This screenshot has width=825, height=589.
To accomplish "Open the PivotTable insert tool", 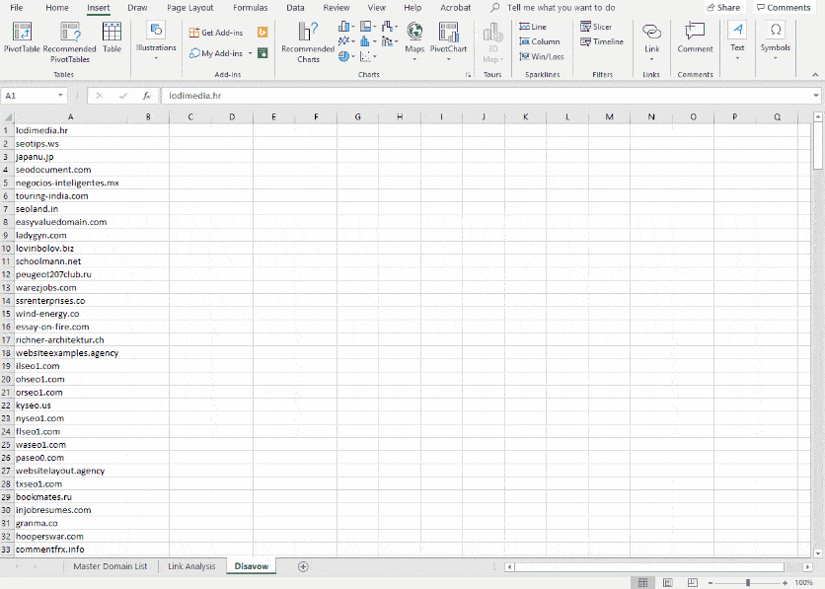I will [20, 39].
